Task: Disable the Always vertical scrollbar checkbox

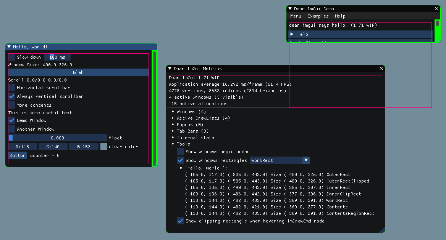Action: click(11, 96)
